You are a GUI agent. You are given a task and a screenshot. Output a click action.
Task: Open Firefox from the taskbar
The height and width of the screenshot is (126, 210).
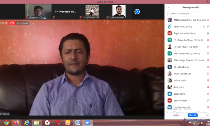tap(17, 123)
